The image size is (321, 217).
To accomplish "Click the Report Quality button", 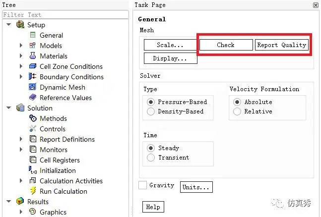I will coord(282,45).
